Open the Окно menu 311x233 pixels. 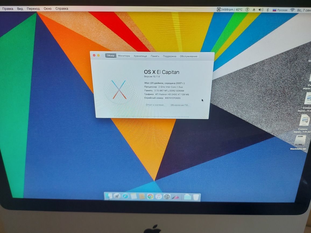click(48, 9)
